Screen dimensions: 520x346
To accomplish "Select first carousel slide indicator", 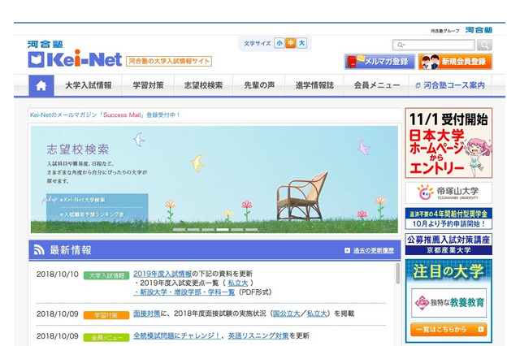I will [x=179, y=229].
